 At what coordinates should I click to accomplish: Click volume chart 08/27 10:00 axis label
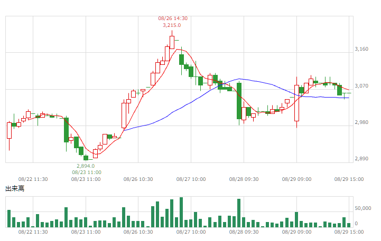(x=191, y=232)
